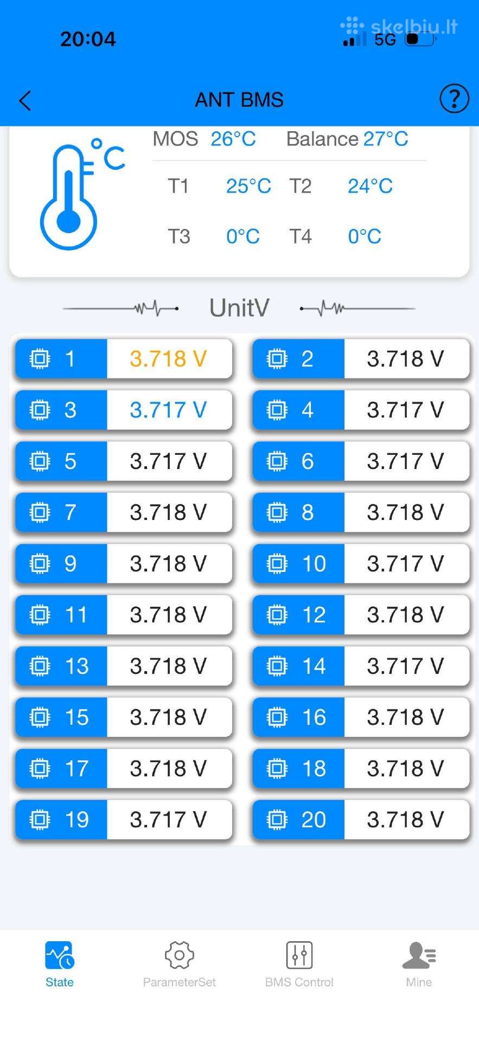
Task: Tap the back arrow in header
Action: (25, 100)
